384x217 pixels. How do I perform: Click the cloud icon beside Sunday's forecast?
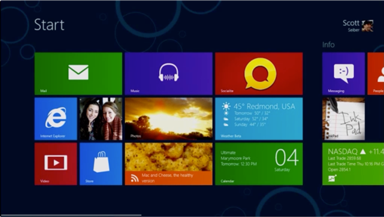pyautogui.click(x=226, y=124)
